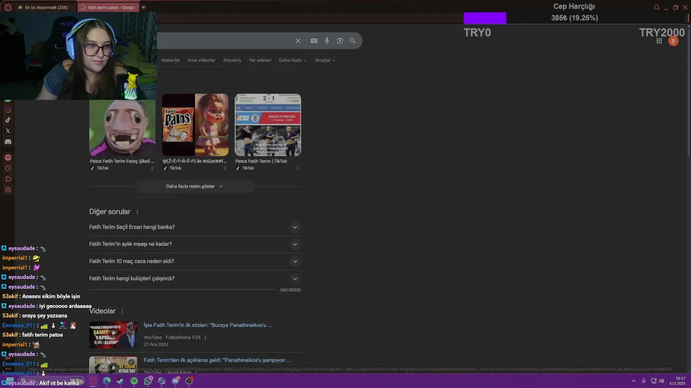Open Settings via the sidebar gear icon
Image resolution: width=691 pixels, height=388 pixels.
tap(8, 190)
